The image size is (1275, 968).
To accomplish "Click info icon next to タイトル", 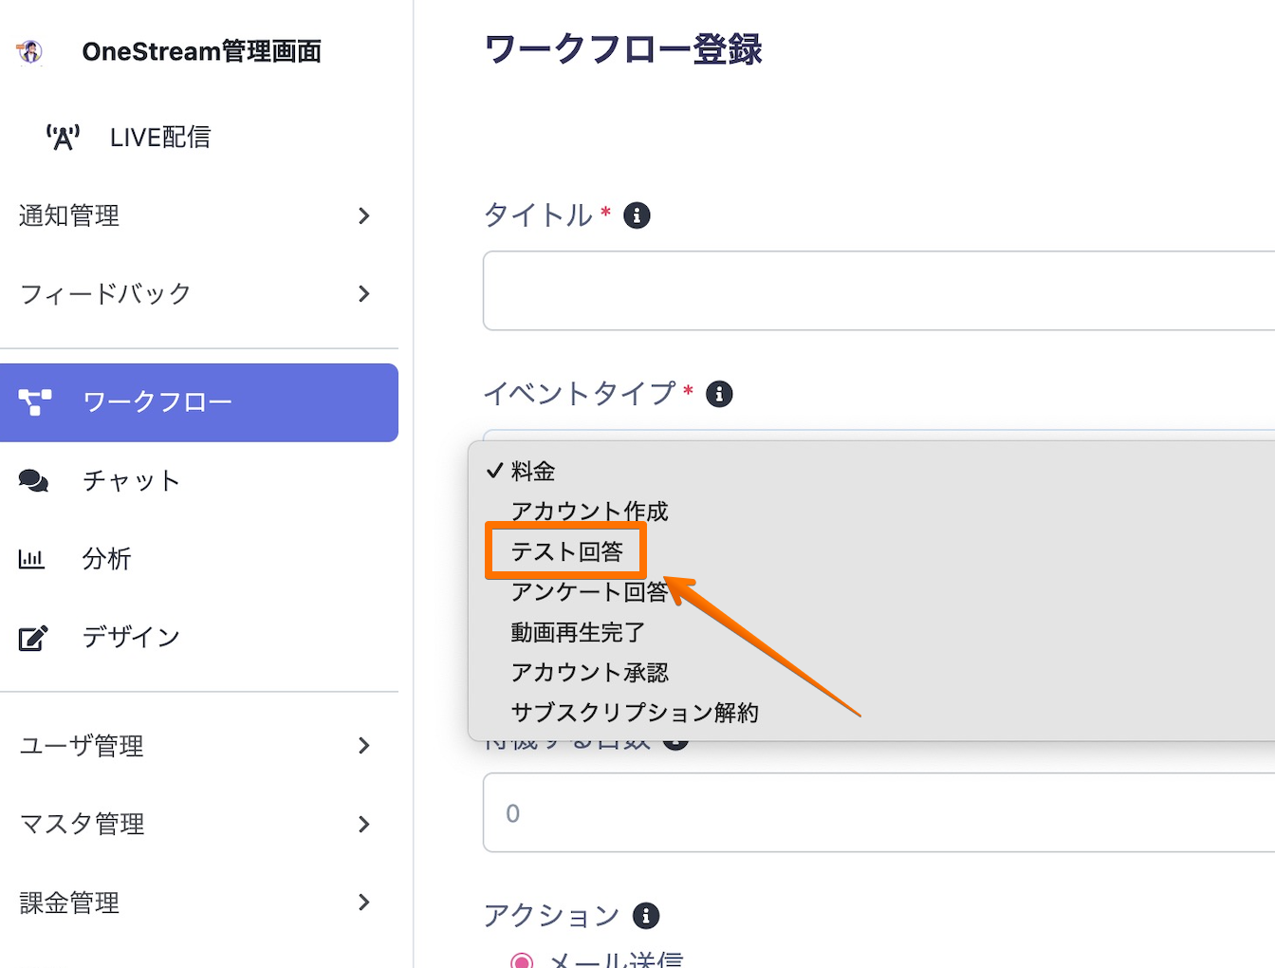I will tap(637, 215).
